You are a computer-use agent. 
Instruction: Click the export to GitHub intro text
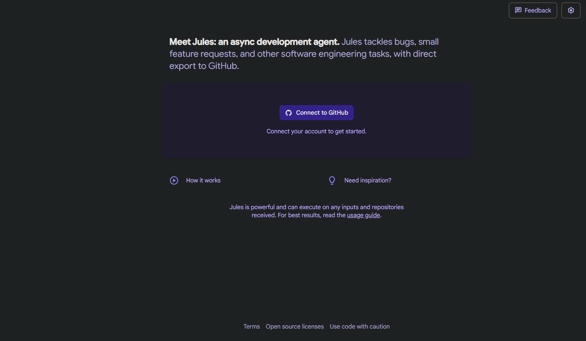pos(204,66)
